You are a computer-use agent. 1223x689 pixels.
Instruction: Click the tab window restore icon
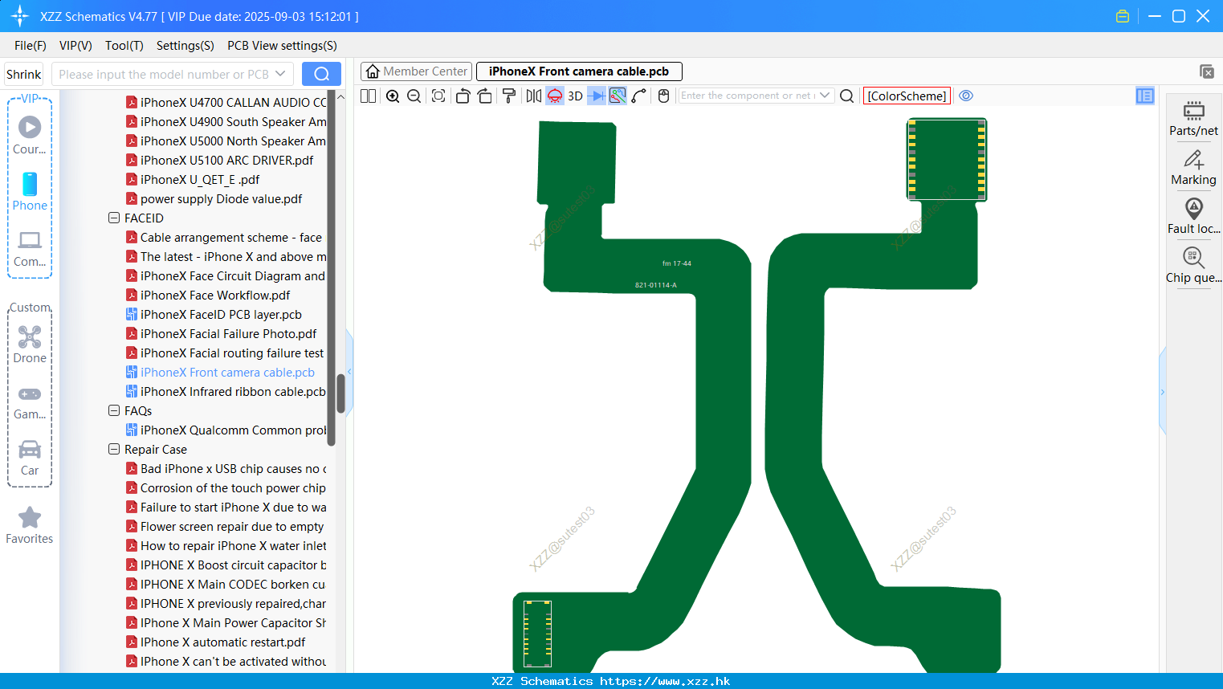1206,71
